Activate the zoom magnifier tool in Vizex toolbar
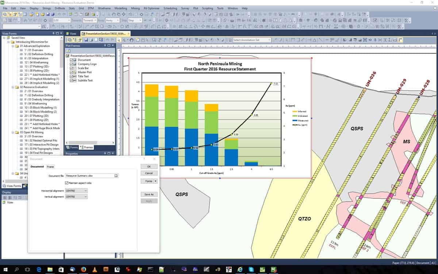Screen dimensions: 438x274 point(123,39)
